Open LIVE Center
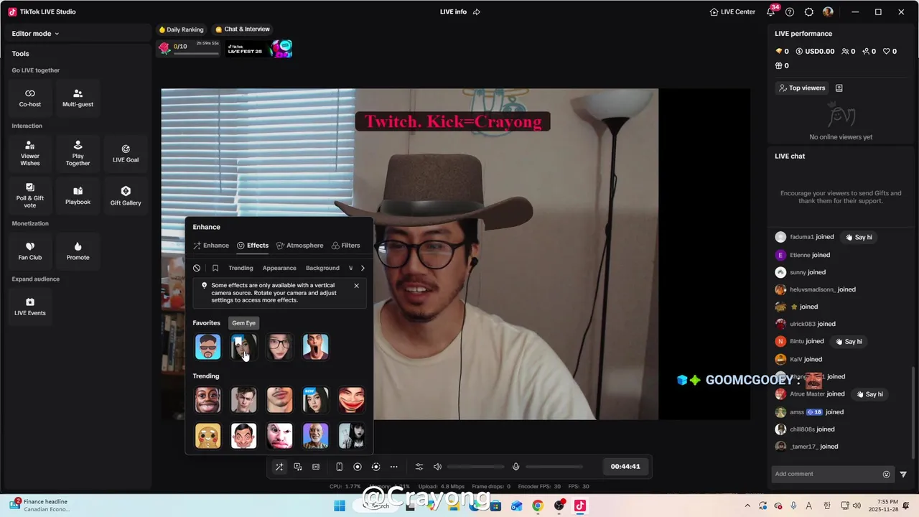919x517 pixels. (732, 11)
